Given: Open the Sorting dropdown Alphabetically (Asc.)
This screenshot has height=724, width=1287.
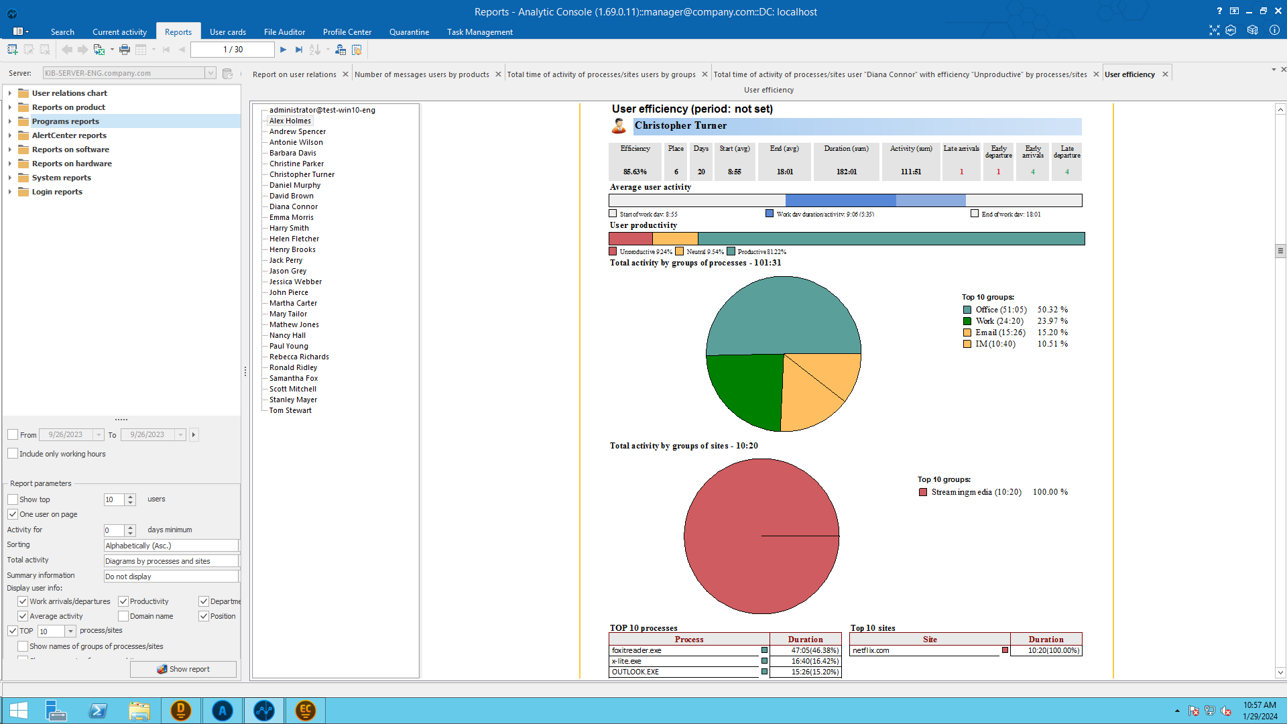Looking at the screenshot, I should [171, 546].
